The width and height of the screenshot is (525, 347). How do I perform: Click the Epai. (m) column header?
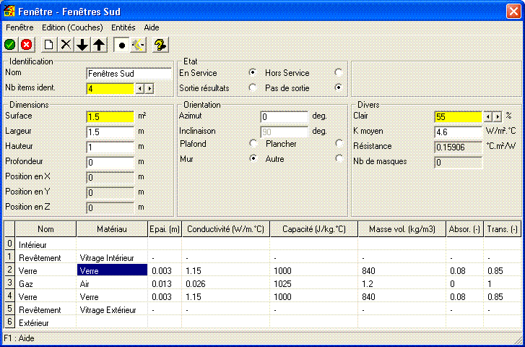pos(165,229)
